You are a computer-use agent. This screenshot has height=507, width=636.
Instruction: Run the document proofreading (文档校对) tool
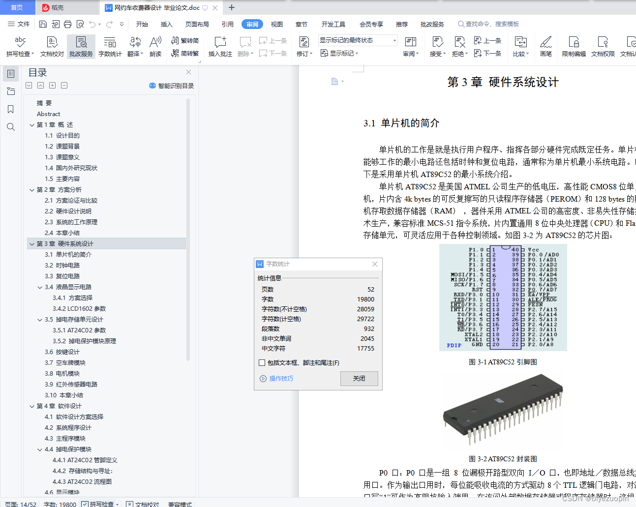[x=52, y=47]
